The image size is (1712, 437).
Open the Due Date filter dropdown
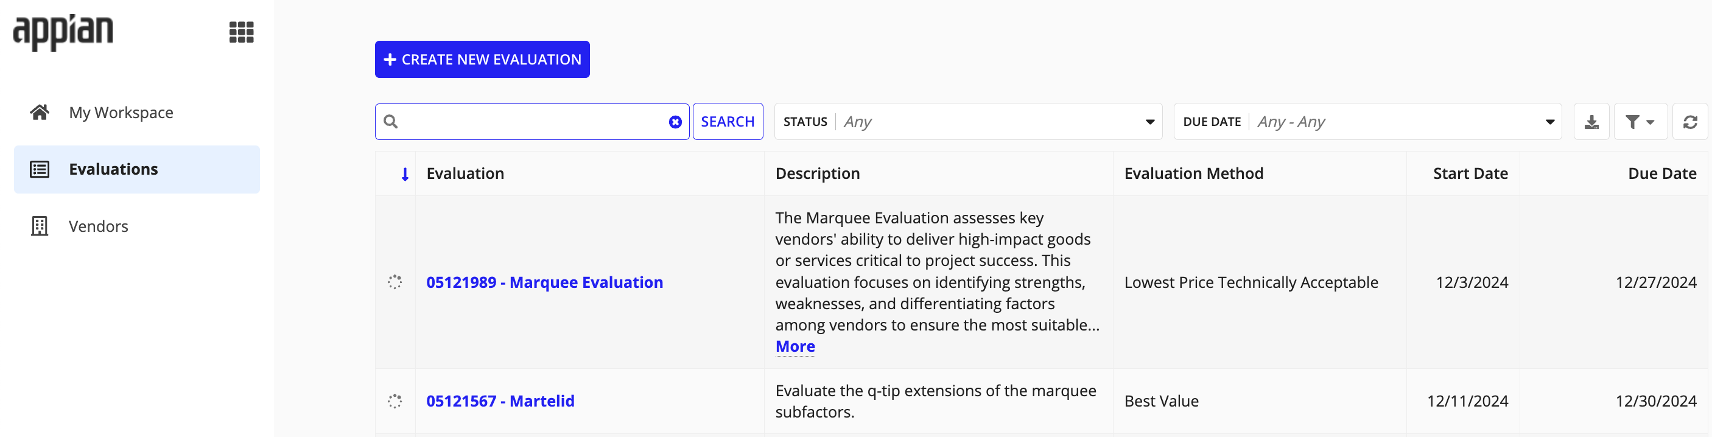pyautogui.click(x=1368, y=122)
